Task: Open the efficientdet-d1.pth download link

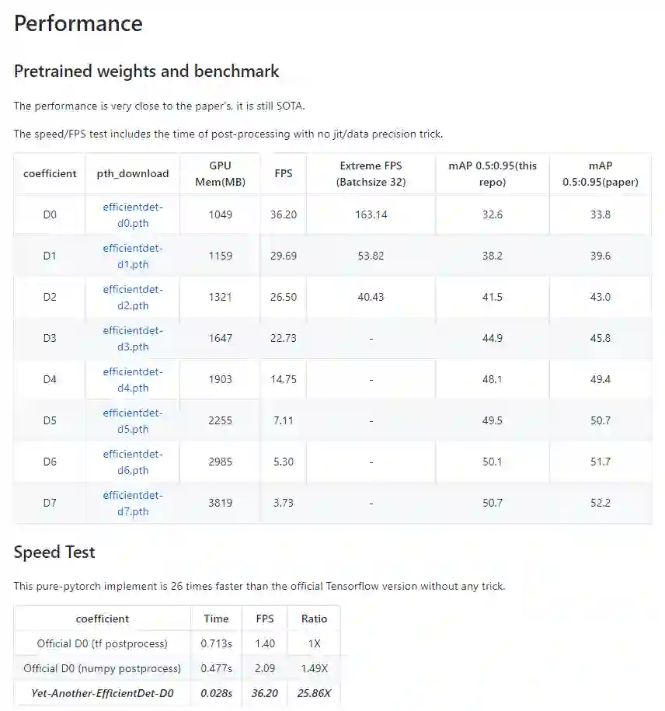Action: click(x=133, y=256)
